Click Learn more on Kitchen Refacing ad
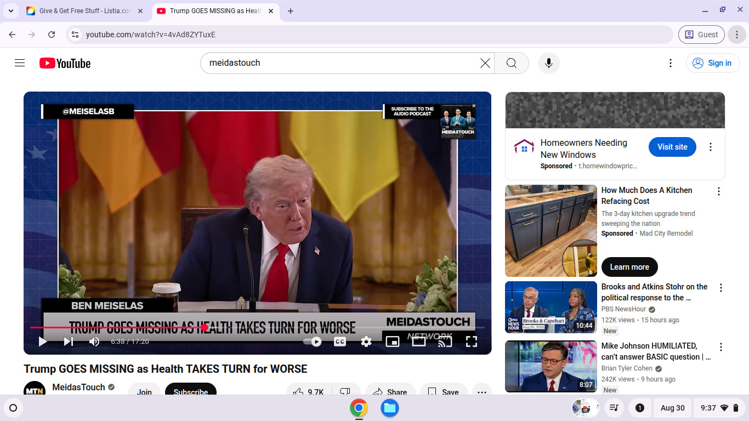Viewport: 749px width, 421px height. [629, 267]
